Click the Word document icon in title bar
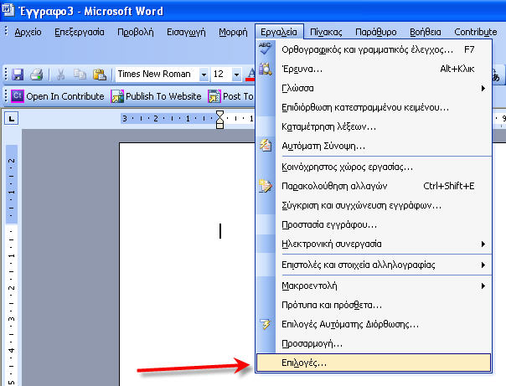This screenshot has width=506, height=386. pos(8,9)
